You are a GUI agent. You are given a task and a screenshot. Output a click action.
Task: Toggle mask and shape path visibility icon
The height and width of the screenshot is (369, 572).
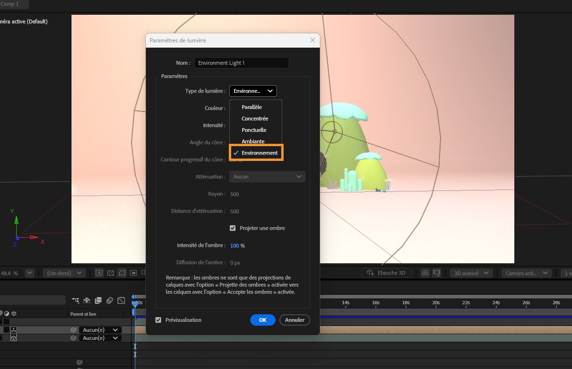point(122,273)
